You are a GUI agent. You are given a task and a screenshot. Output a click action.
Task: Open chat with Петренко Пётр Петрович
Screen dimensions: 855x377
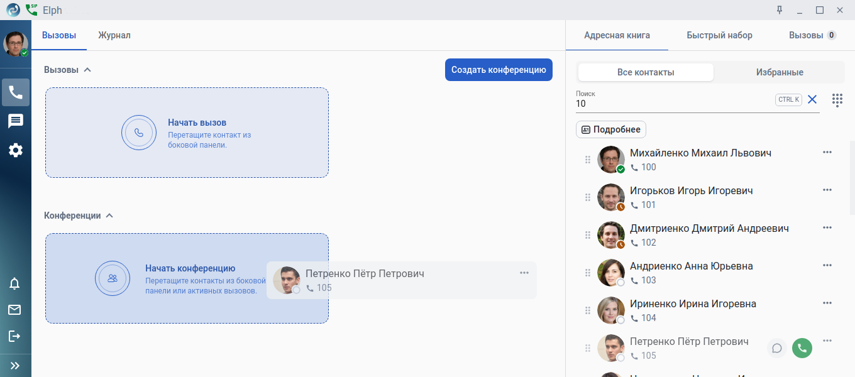coord(777,348)
